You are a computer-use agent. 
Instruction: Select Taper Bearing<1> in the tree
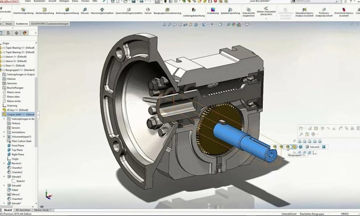19,48
